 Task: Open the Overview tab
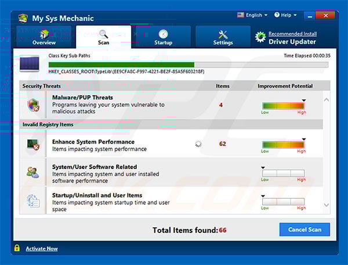[44, 37]
